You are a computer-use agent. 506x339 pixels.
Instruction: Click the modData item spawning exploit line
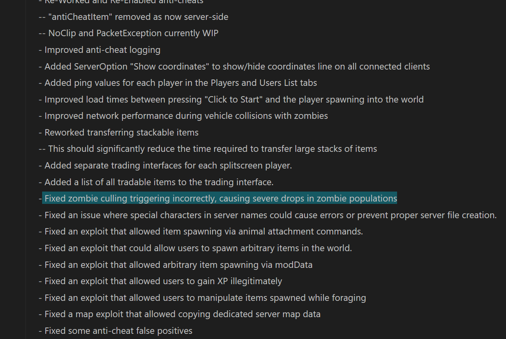coord(175,265)
